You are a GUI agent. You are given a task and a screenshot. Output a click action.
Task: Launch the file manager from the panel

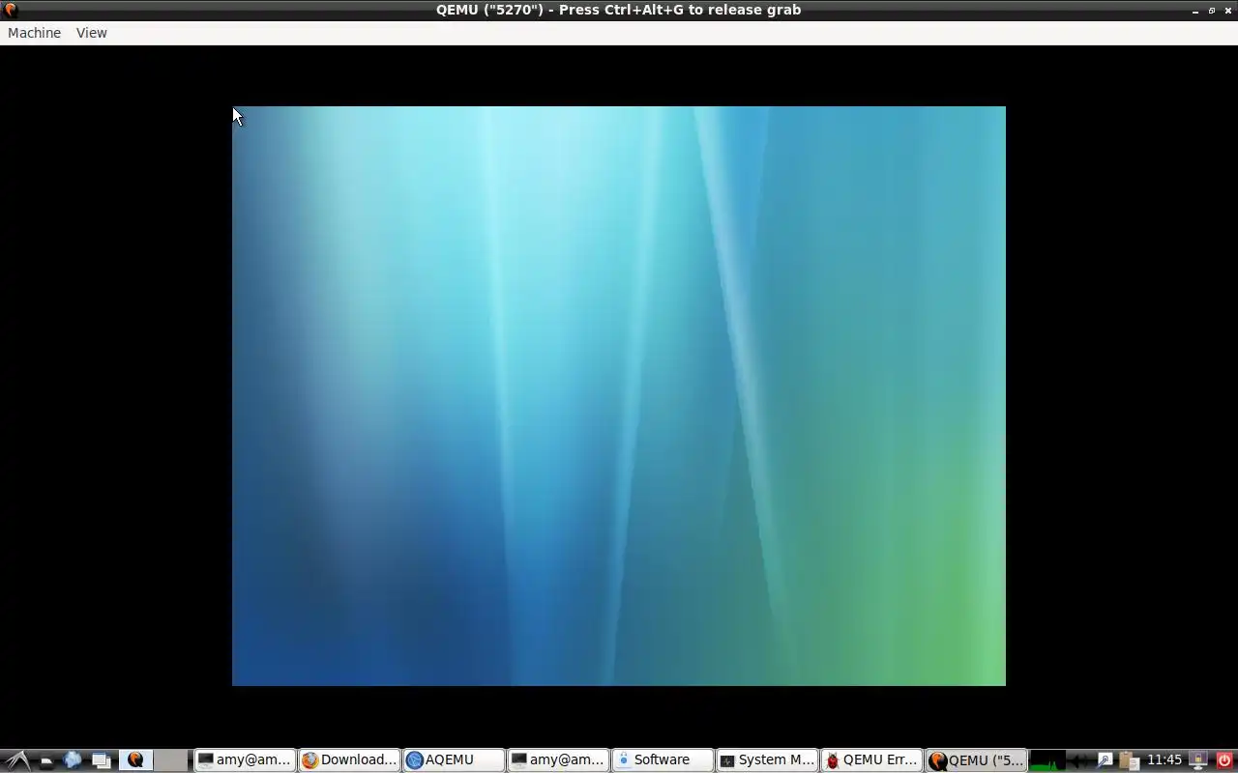point(46,760)
